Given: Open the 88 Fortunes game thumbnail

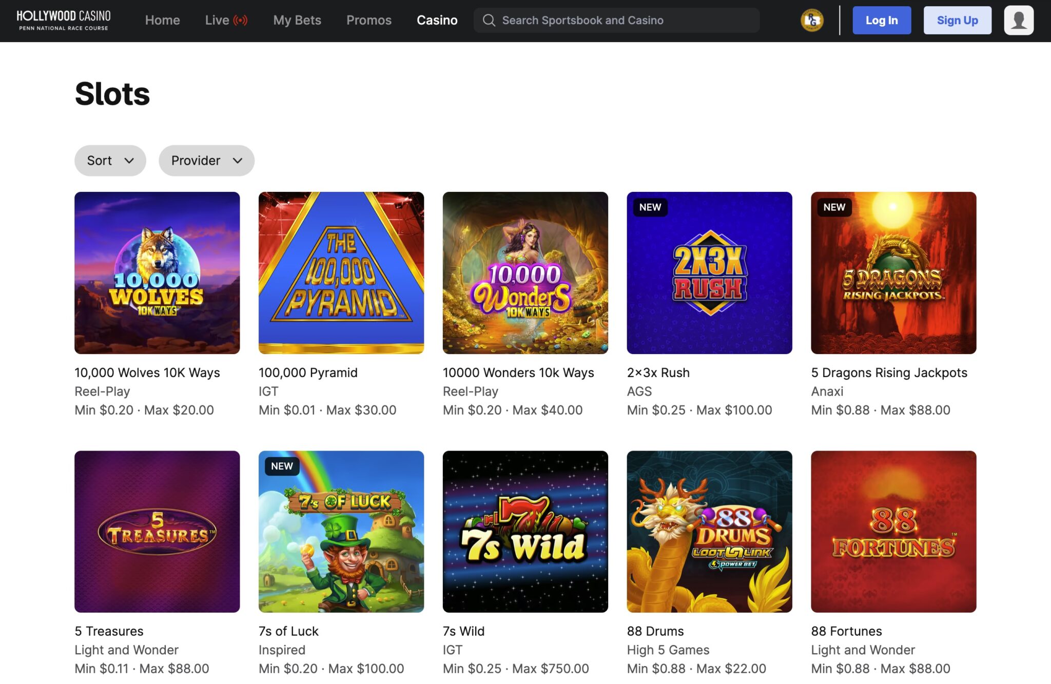Looking at the screenshot, I should [893, 532].
